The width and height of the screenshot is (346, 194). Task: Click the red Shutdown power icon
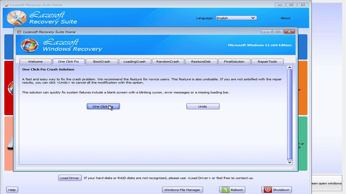pos(268,190)
